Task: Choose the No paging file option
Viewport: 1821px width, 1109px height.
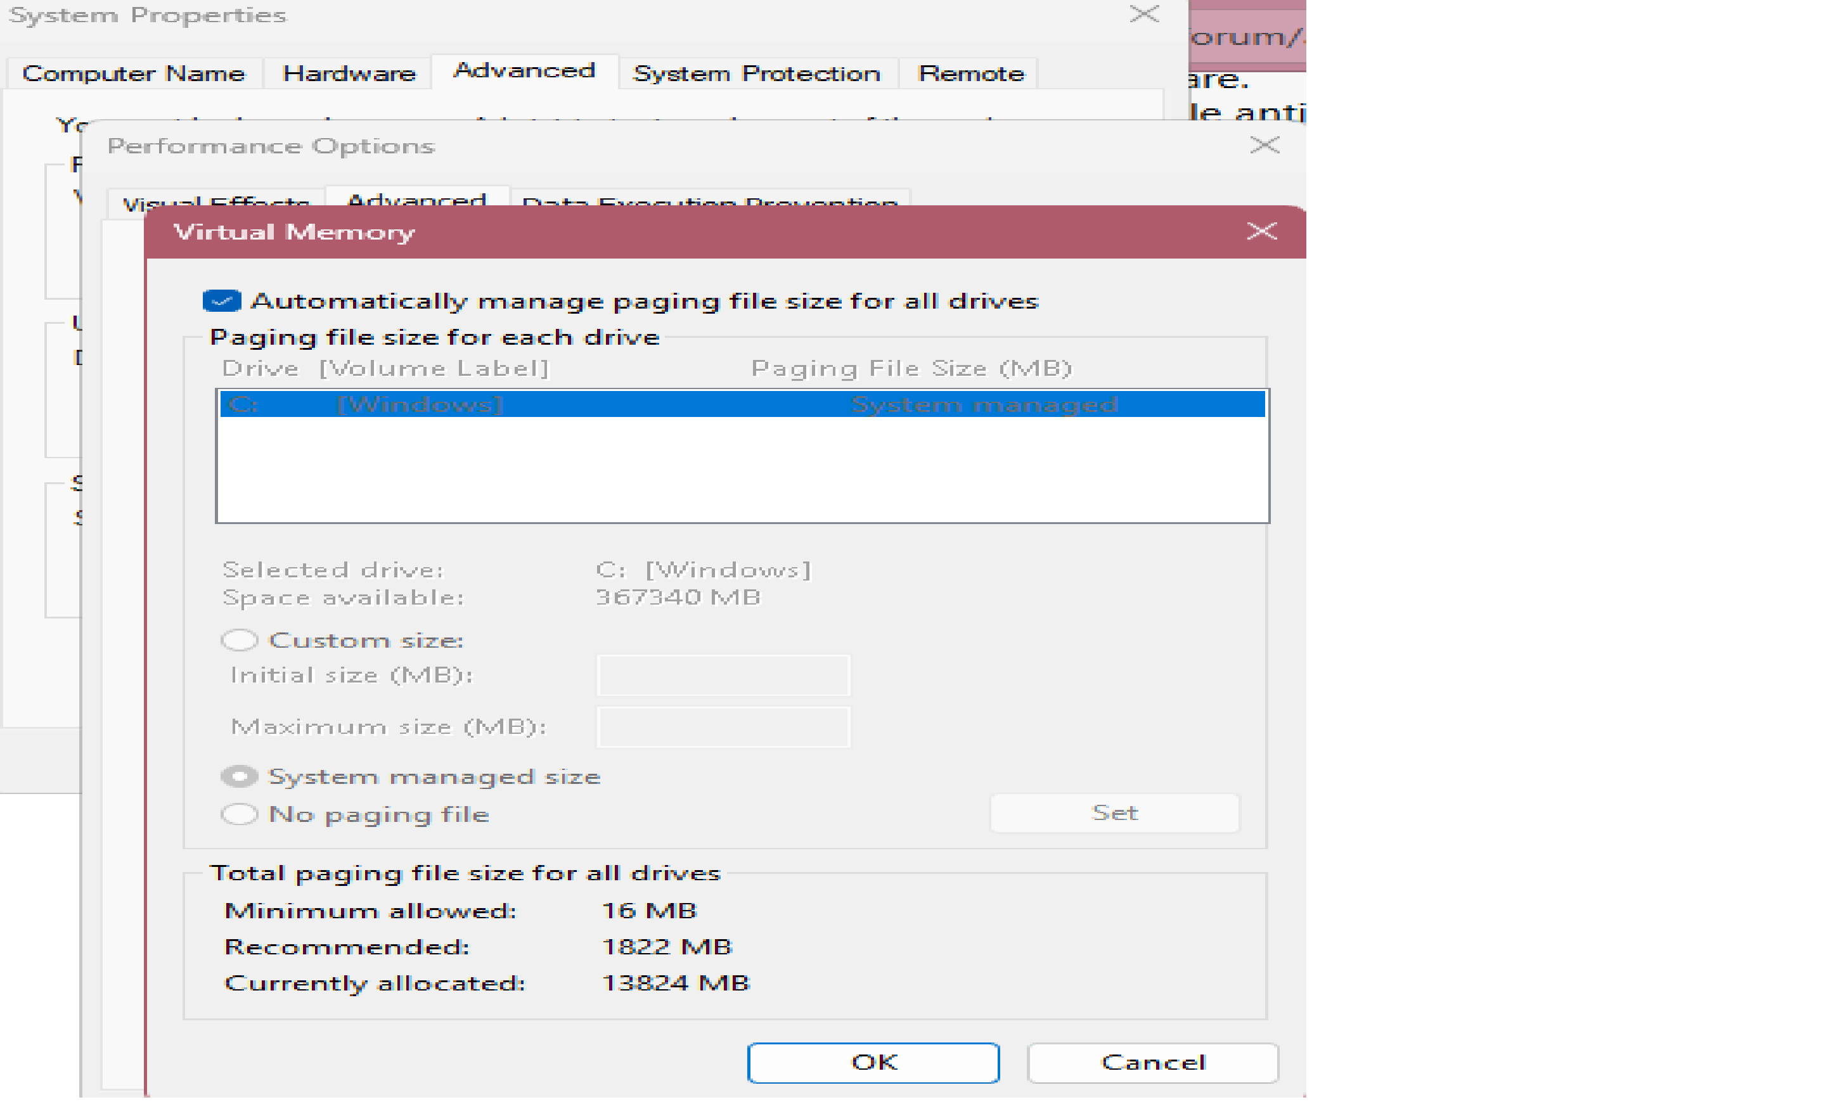Action: pos(240,814)
